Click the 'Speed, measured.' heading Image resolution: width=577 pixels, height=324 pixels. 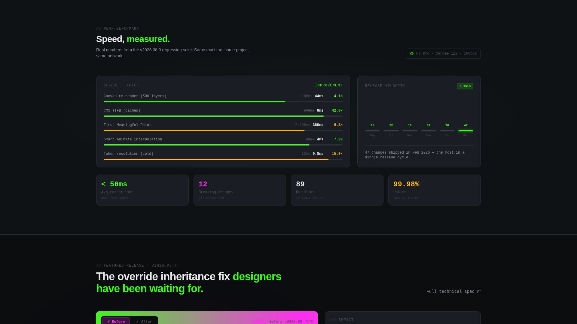click(x=133, y=39)
